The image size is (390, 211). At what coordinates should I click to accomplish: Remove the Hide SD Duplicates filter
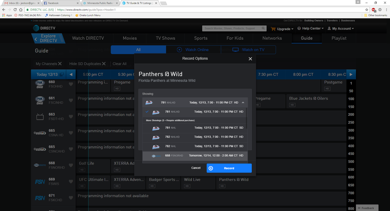coord(104,64)
